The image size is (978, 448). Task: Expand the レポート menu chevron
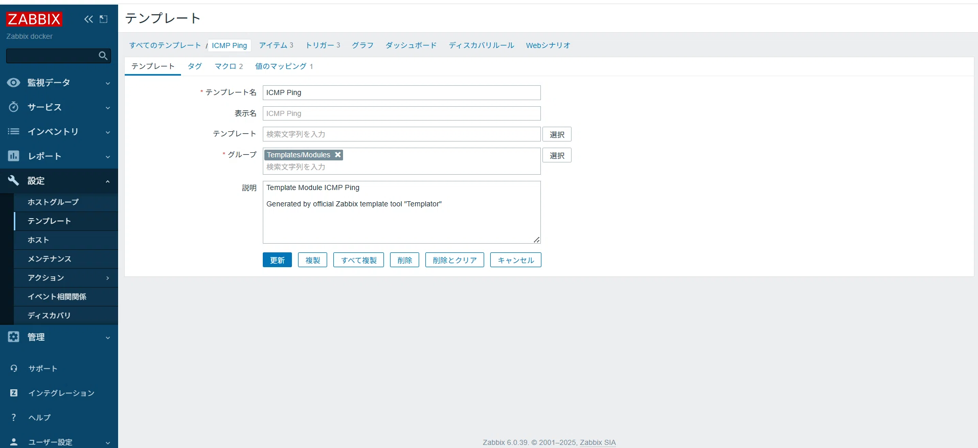[x=108, y=157]
